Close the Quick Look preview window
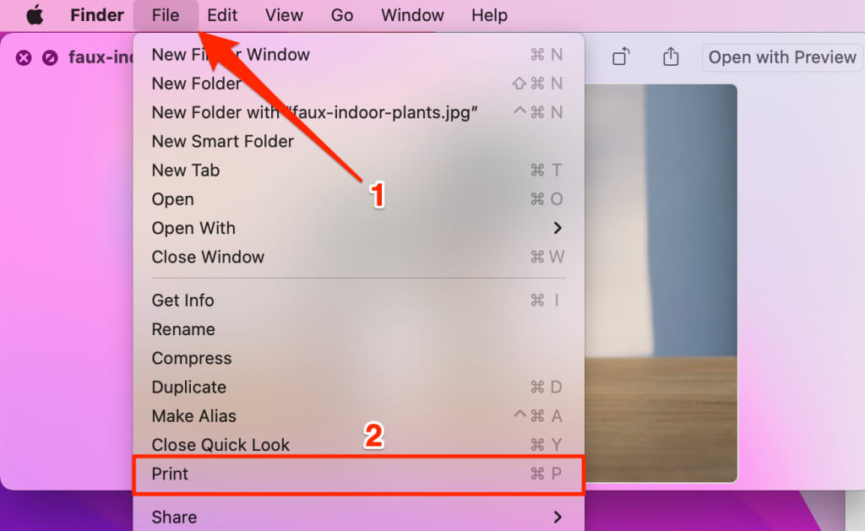Viewport: 865px width, 531px height. (x=23, y=57)
